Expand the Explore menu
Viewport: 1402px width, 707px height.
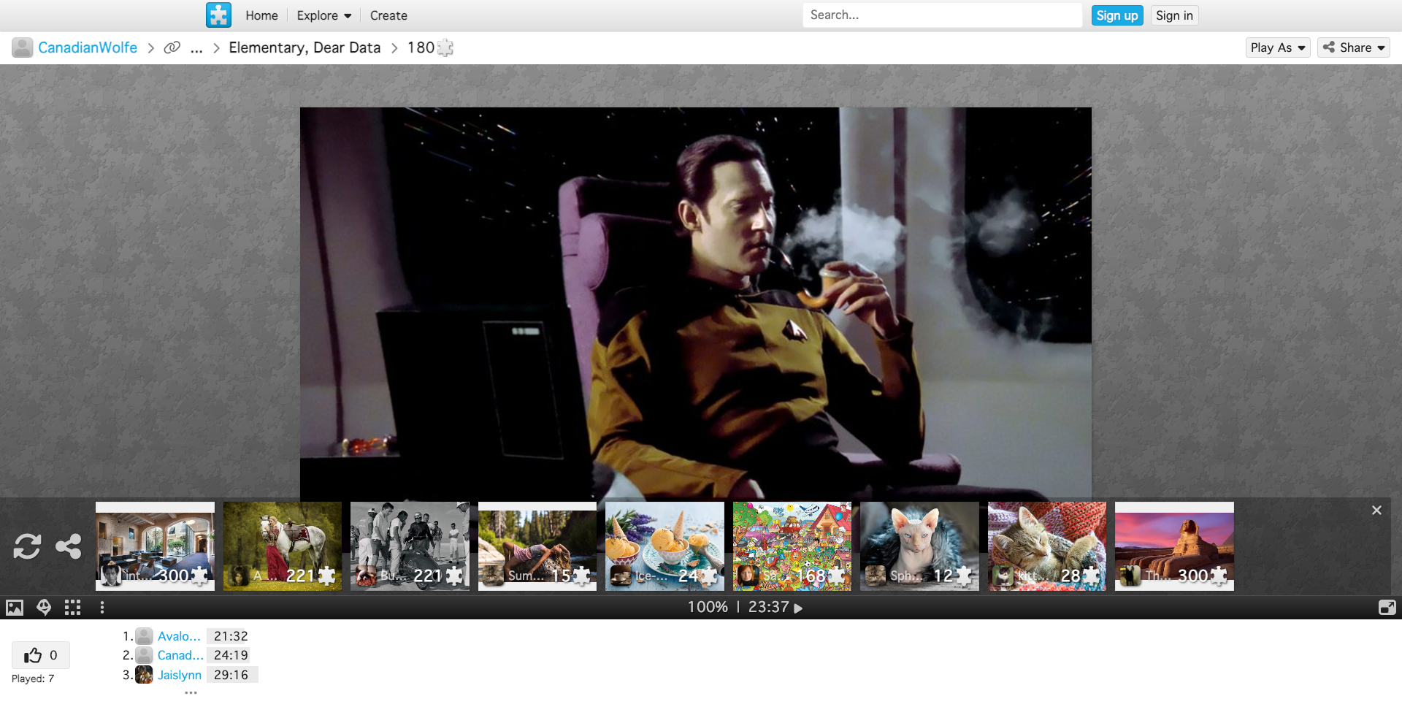click(324, 15)
